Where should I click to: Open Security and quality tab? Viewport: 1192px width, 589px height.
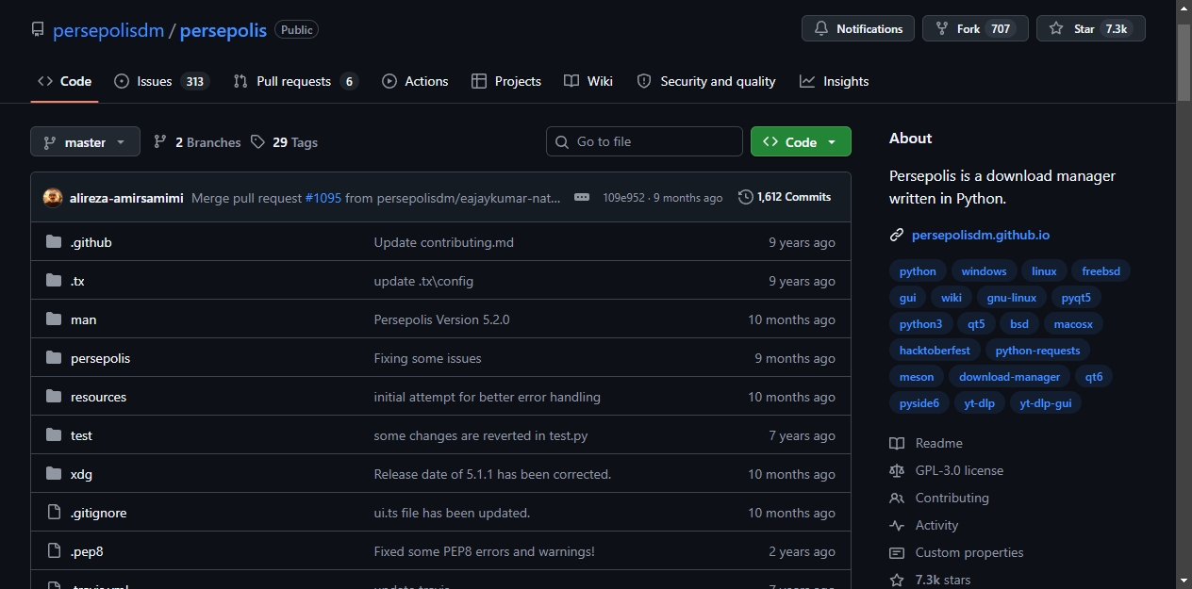pos(706,81)
